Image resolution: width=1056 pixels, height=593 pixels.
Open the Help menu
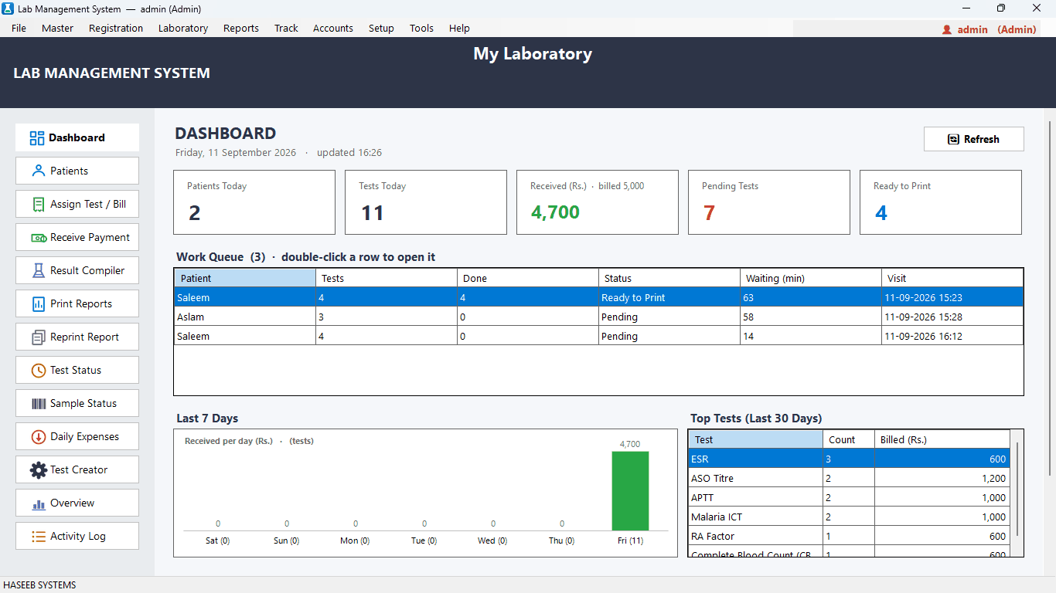pos(459,28)
